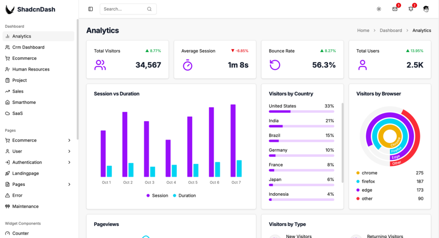Image resolution: width=439 pixels, height=238 pixels.
Task: Open the notifications bell icon
Action: (411, 9)
